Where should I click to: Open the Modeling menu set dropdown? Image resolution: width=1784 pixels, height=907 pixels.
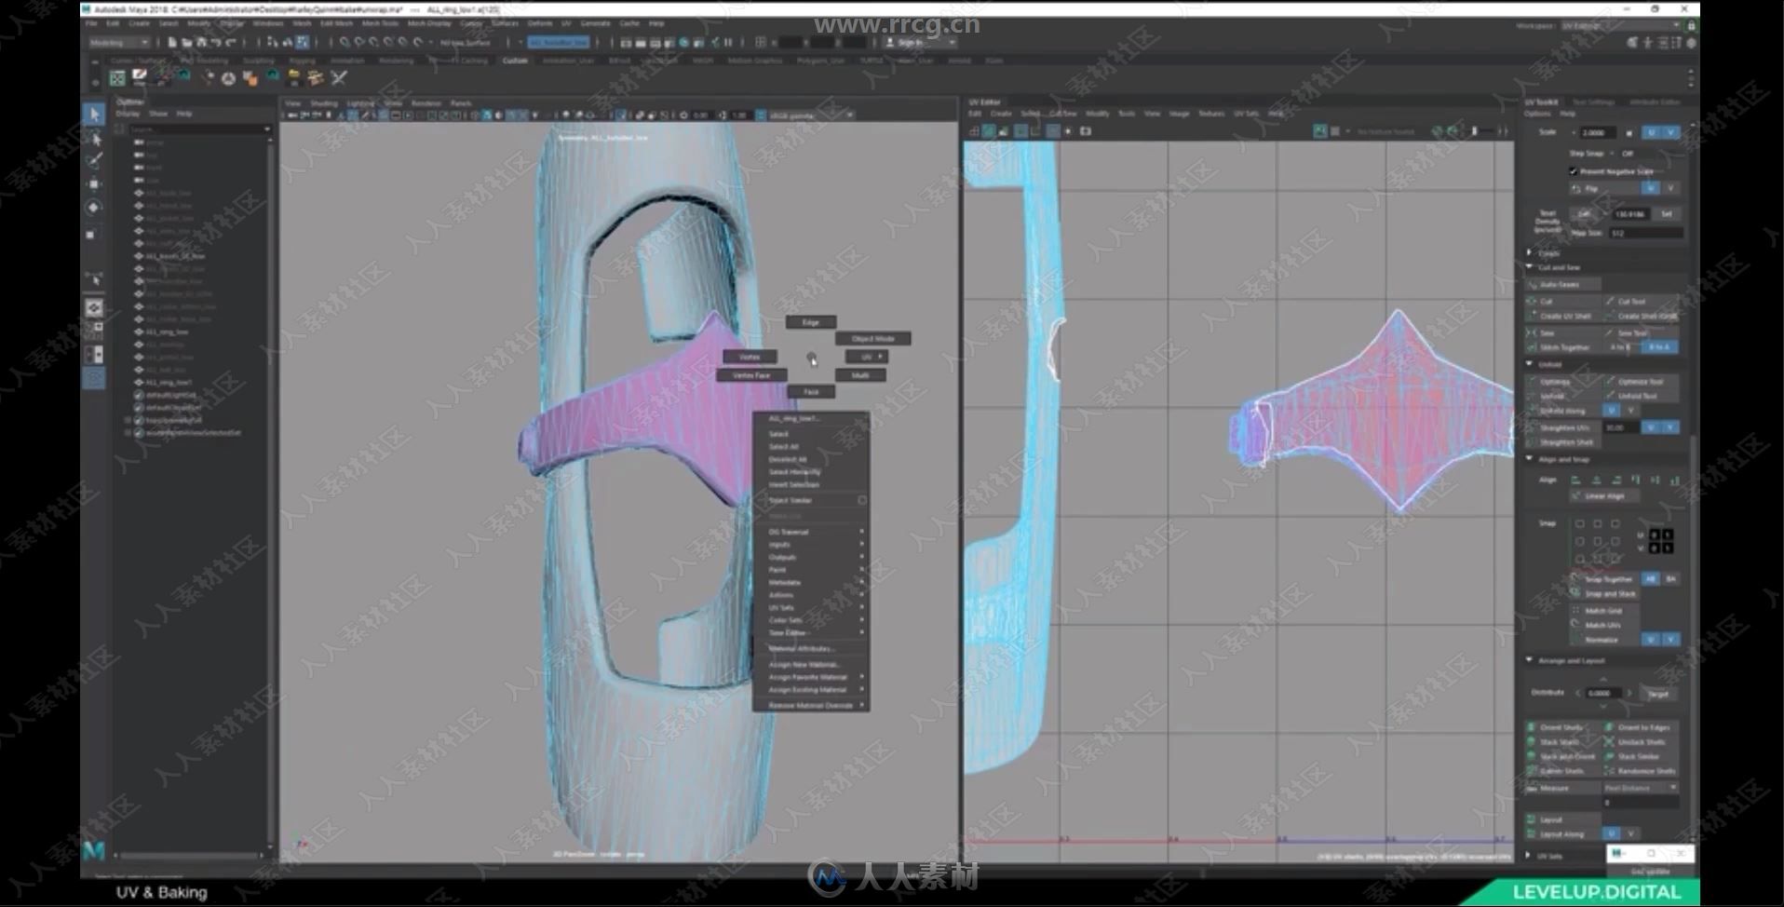point(118,43)
